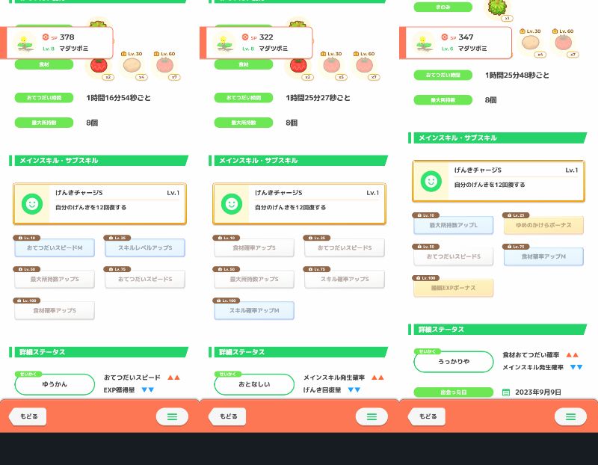Tap the Lv.60 tomato x7 ingredient in SP 322 panel
This screenshot has width=598, height=465.
point(365,66)
